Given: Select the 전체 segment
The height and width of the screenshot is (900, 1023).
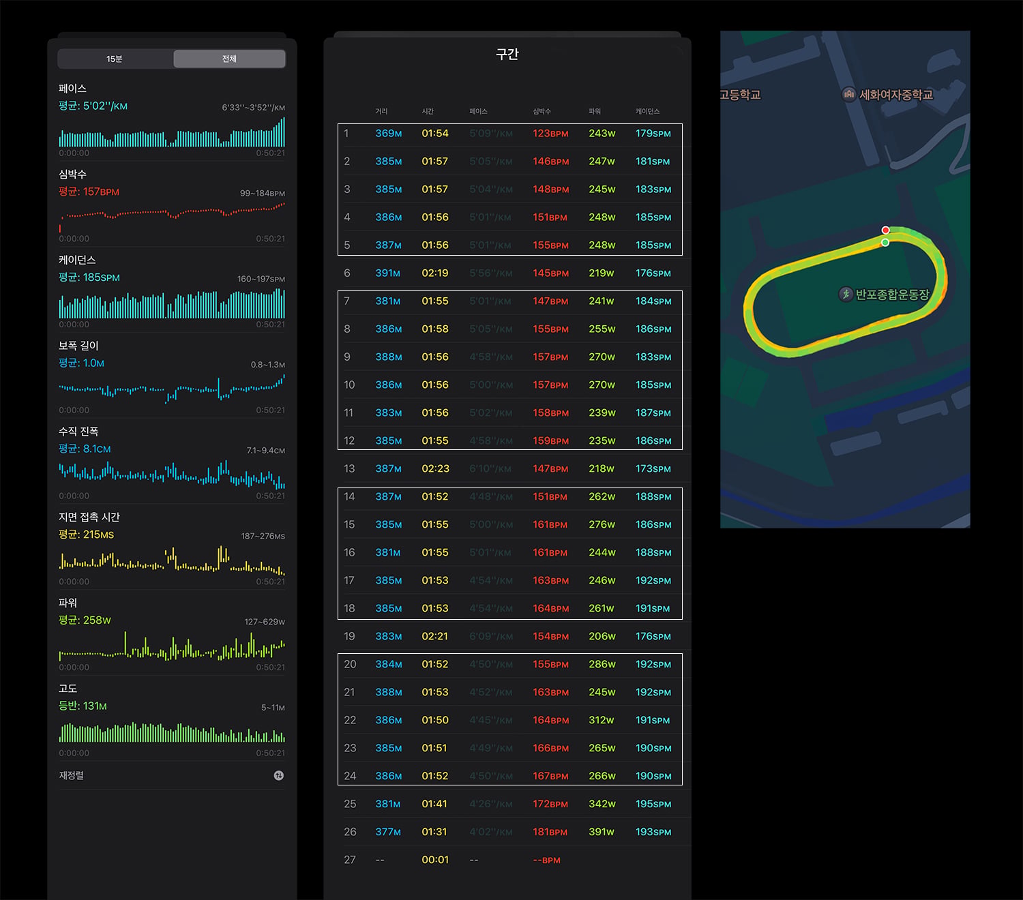Looking at the screenshot, I should pyautogui.click(x=229, y=59).
